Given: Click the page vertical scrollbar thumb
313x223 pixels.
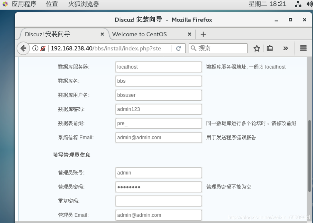Looking at the screenshot, I should click(310, 156).
